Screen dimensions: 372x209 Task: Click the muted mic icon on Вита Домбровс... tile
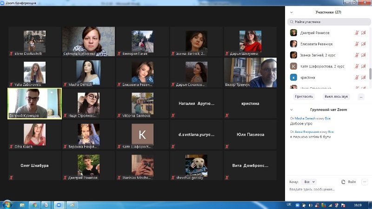pos(227,177)
